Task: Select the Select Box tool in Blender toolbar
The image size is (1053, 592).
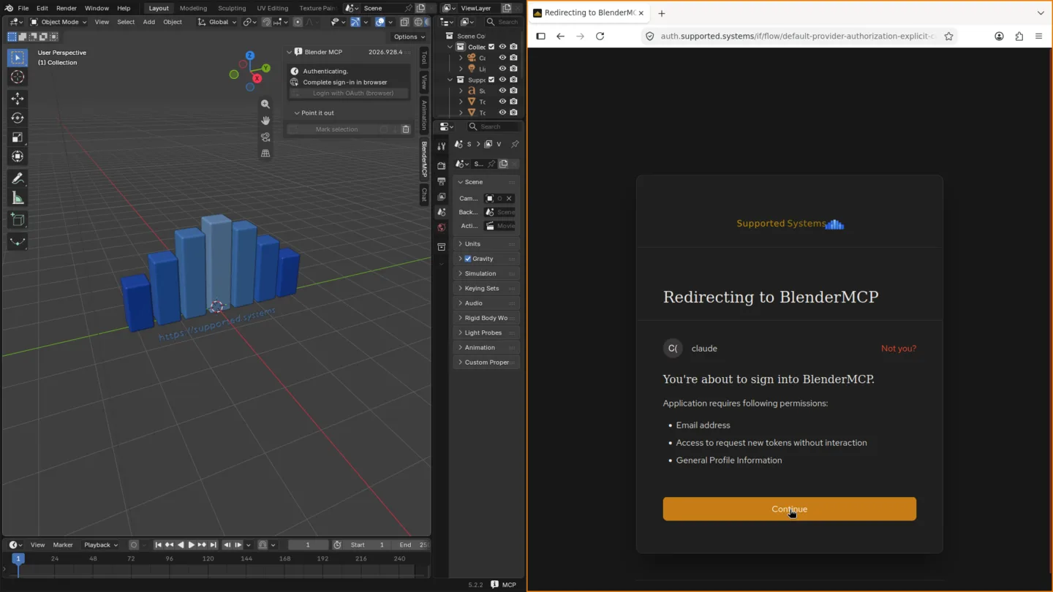Action: 18,58
